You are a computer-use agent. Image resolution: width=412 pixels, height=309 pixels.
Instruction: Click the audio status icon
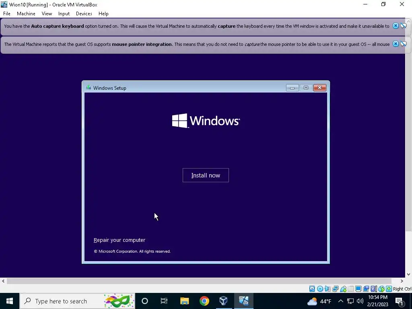[328, 289]
